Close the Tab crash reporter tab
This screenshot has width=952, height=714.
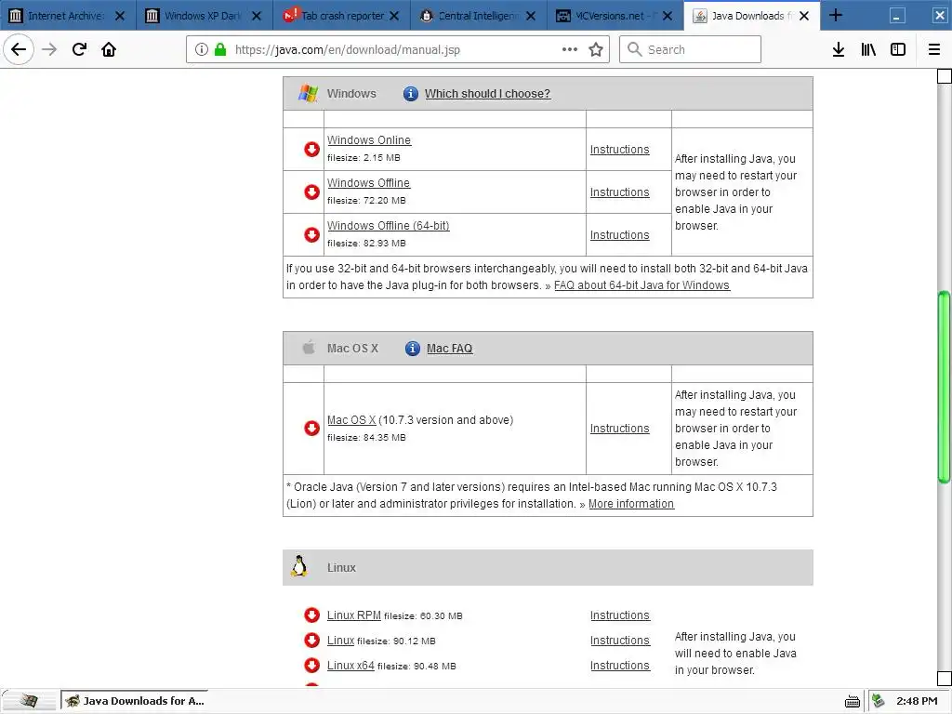point(394,16)
